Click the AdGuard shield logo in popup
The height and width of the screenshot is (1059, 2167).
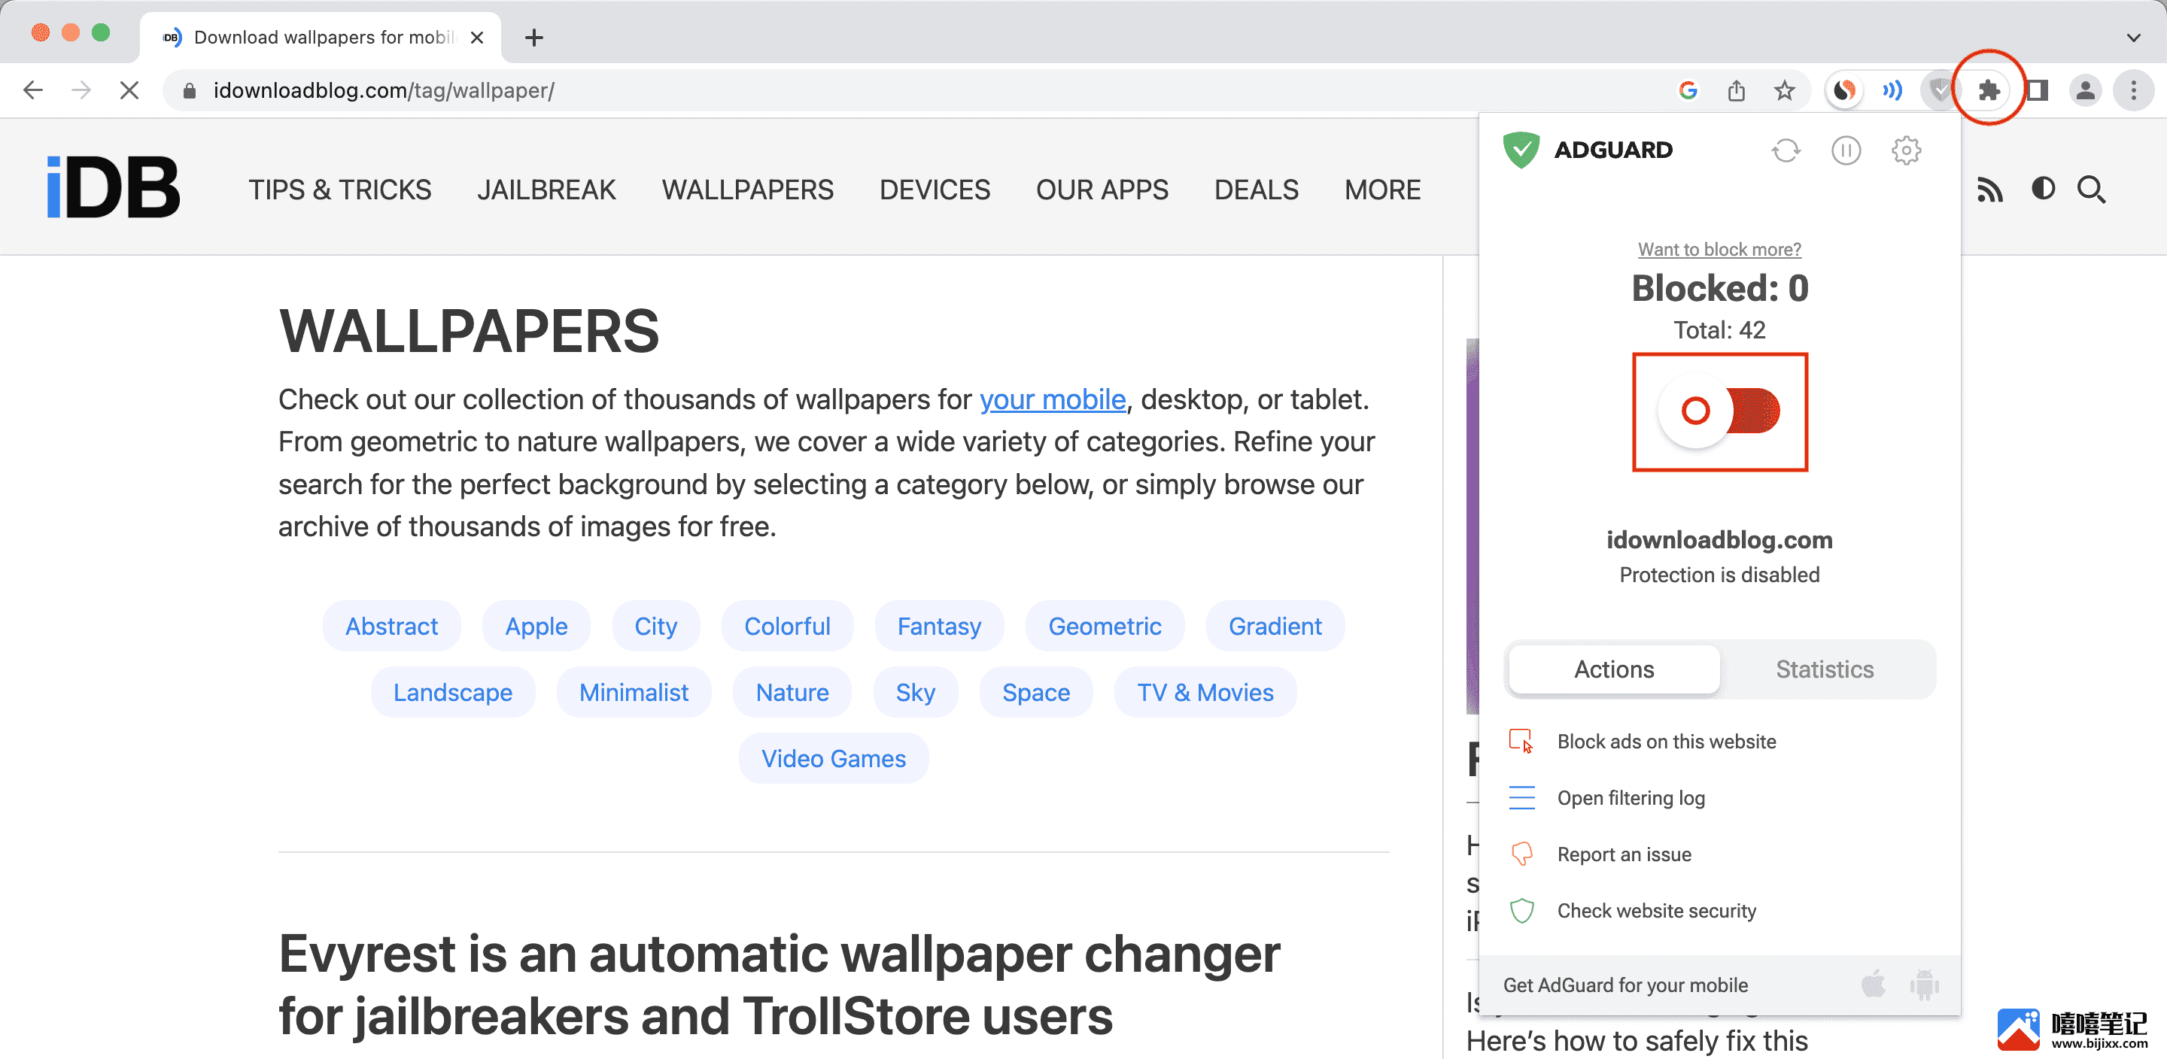coord(1521,150)
